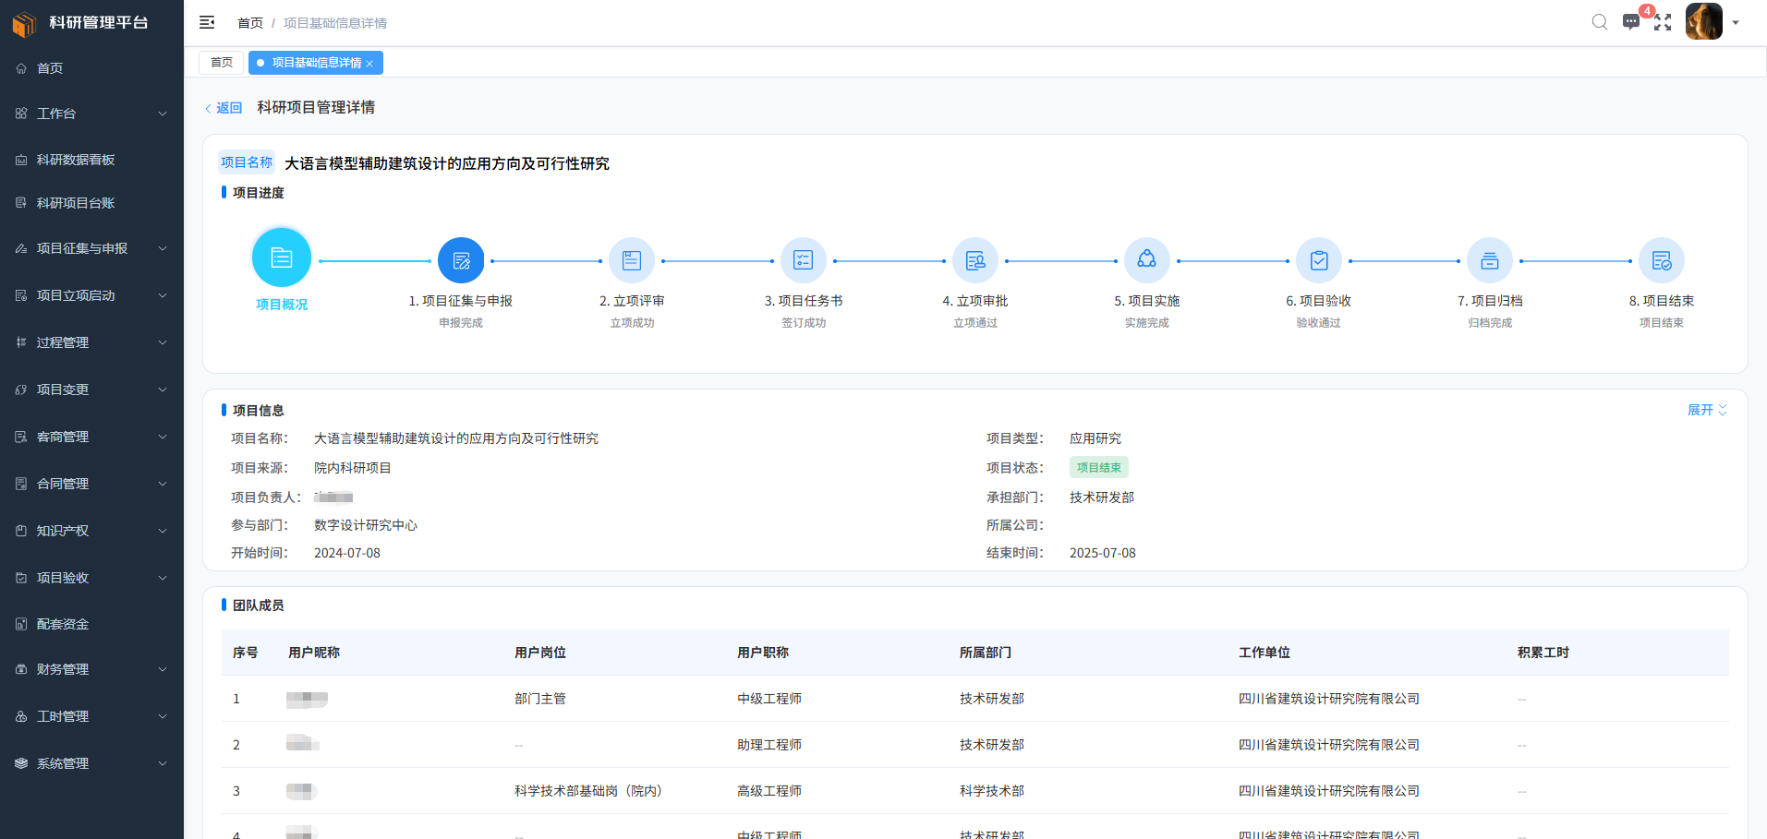This screenshot has width=1767, height=839.
Task: Expand the 工作台 sidebar menu
Action: tap(91, 114)
